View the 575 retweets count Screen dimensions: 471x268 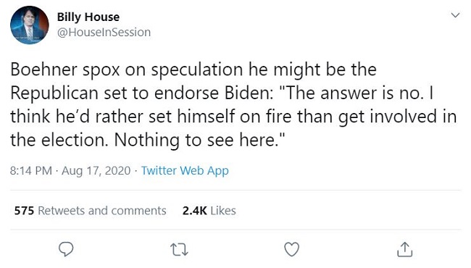click(24, 211)
